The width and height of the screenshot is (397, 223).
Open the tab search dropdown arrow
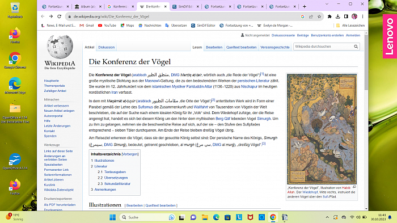pyautogui.click(x=327, y=4)
